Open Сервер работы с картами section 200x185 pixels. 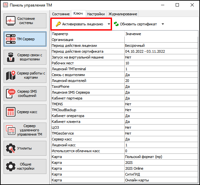pos(25,75)
